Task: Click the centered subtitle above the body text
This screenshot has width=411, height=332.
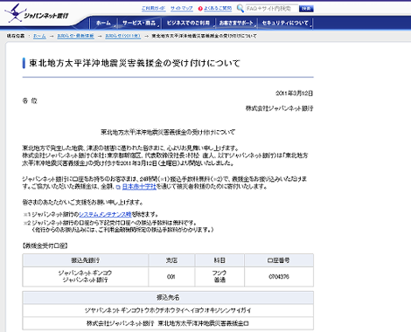Action: coord(168,132)
